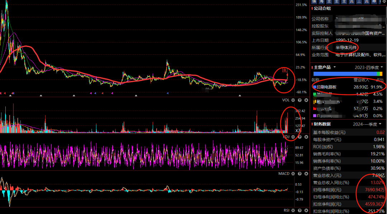Screen dimensions: 387x214
Task: Close the MACD indicator panel
Action: [306, 174]
